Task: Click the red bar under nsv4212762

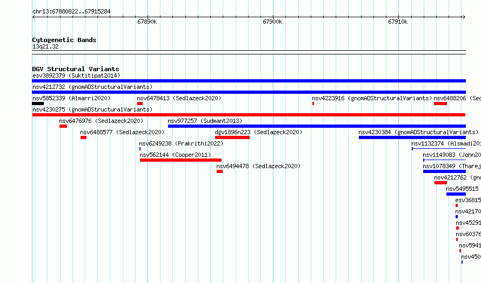Action: (441, 183)
